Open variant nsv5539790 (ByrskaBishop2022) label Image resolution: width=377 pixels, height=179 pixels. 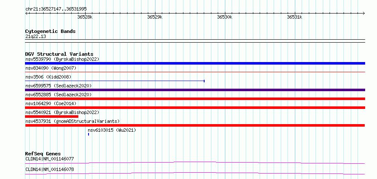62,59
